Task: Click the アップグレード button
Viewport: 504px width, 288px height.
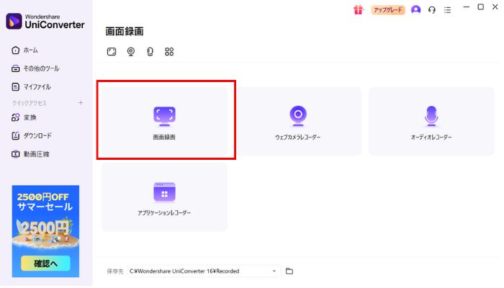Action: 388,10
